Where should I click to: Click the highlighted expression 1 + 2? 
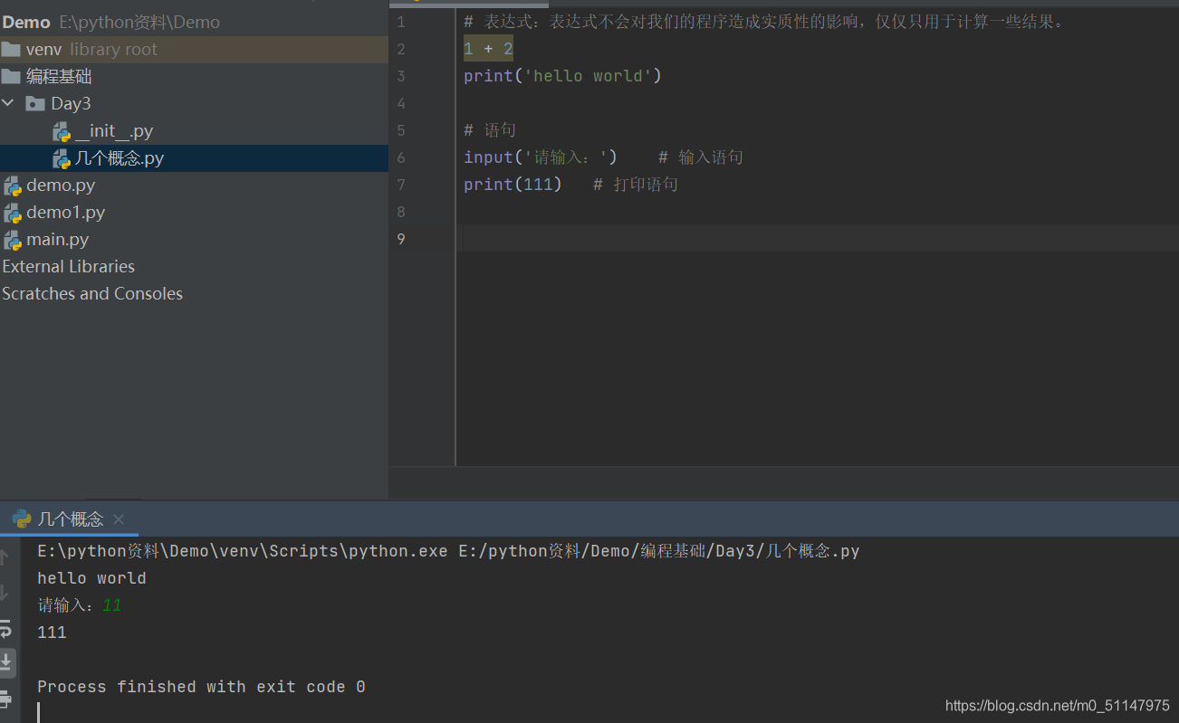(x=488, y=49)
